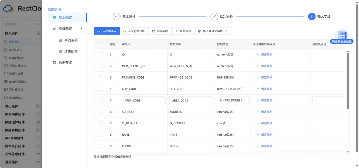Check the box for IS_DEFAULT row

(x=101, y=123)
